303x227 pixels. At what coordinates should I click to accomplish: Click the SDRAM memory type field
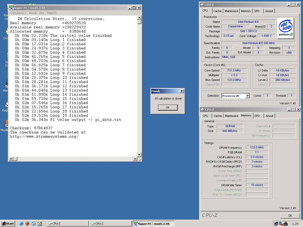(x=230, y=126)
